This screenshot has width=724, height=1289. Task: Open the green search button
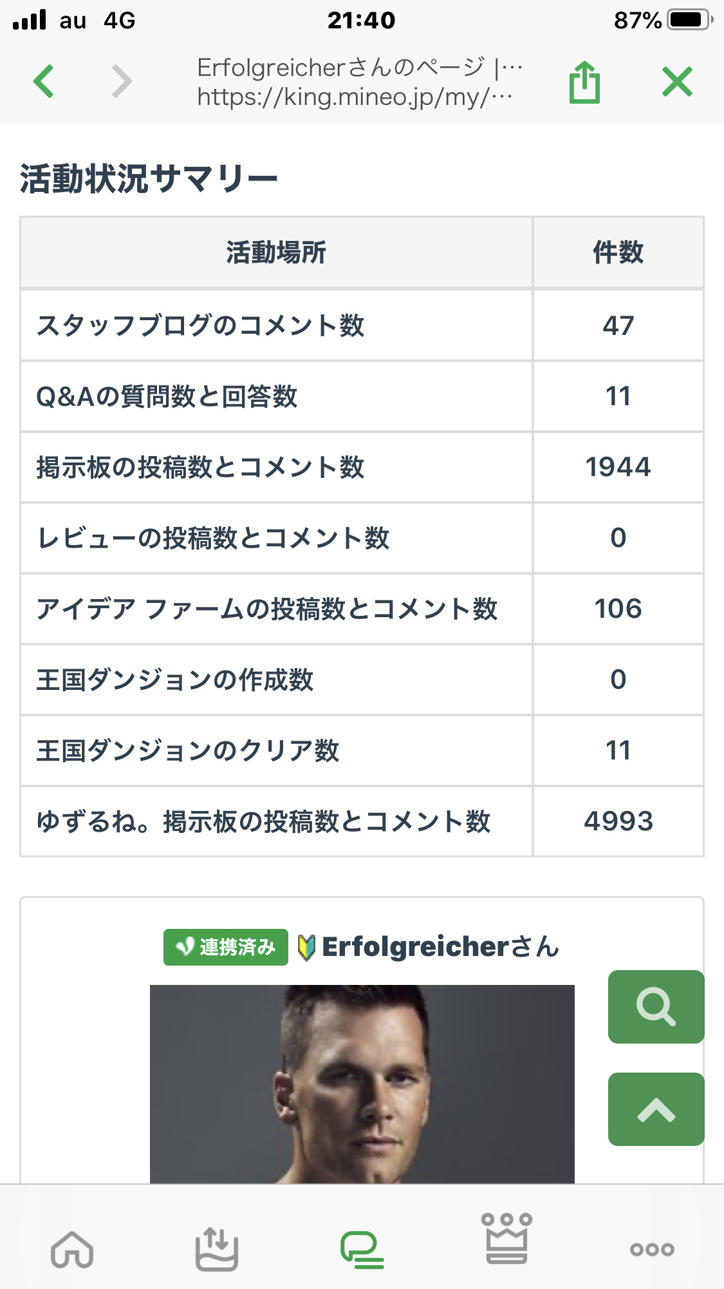[656, 1006]
